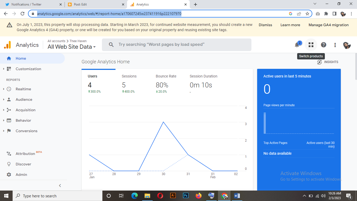Image resolution: width=357 pixels, height=201 pixels.
Task: Open Admin settings
Action: pos(21,175)
